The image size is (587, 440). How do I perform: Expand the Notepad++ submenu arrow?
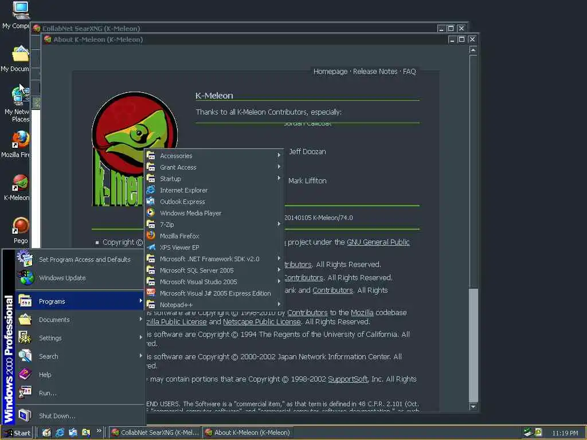pos(279,304)
